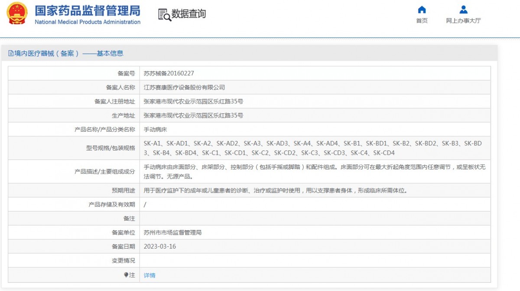The height and width of the screenshot is (291, 520).
Task: Click the 数据查询 title text
Action: (x=188, y=14)
